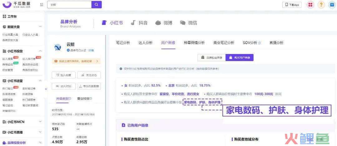The height and width of the screenshot is (146, 337).
Task: Open 品牌投放大盘 in sidebar
Action: 10,40
